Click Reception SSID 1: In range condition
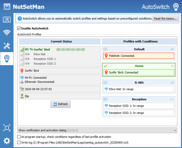Screen dimensions: 182x148 pyautogui.click(x=139, y=106)
